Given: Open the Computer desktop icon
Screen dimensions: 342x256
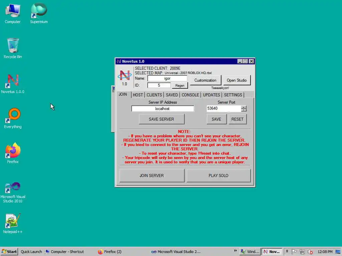Looking at the screenshot, I should [13, 13].
